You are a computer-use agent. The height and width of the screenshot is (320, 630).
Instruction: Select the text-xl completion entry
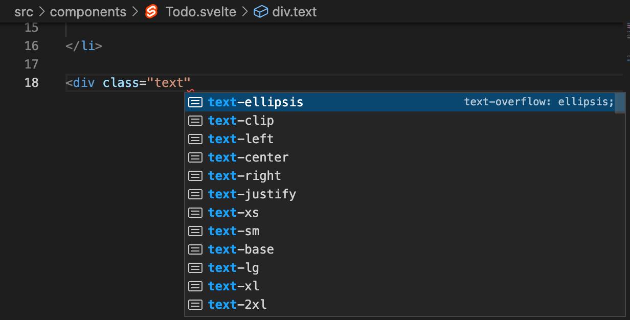pos(234,286)
